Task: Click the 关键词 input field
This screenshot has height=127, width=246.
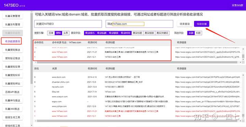Action: [x=68, y=24]
